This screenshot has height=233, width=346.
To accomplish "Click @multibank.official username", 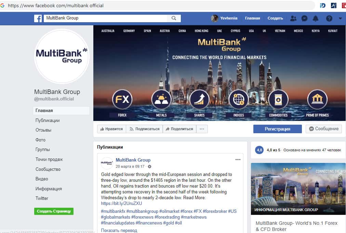I will (x=54, y=99).
